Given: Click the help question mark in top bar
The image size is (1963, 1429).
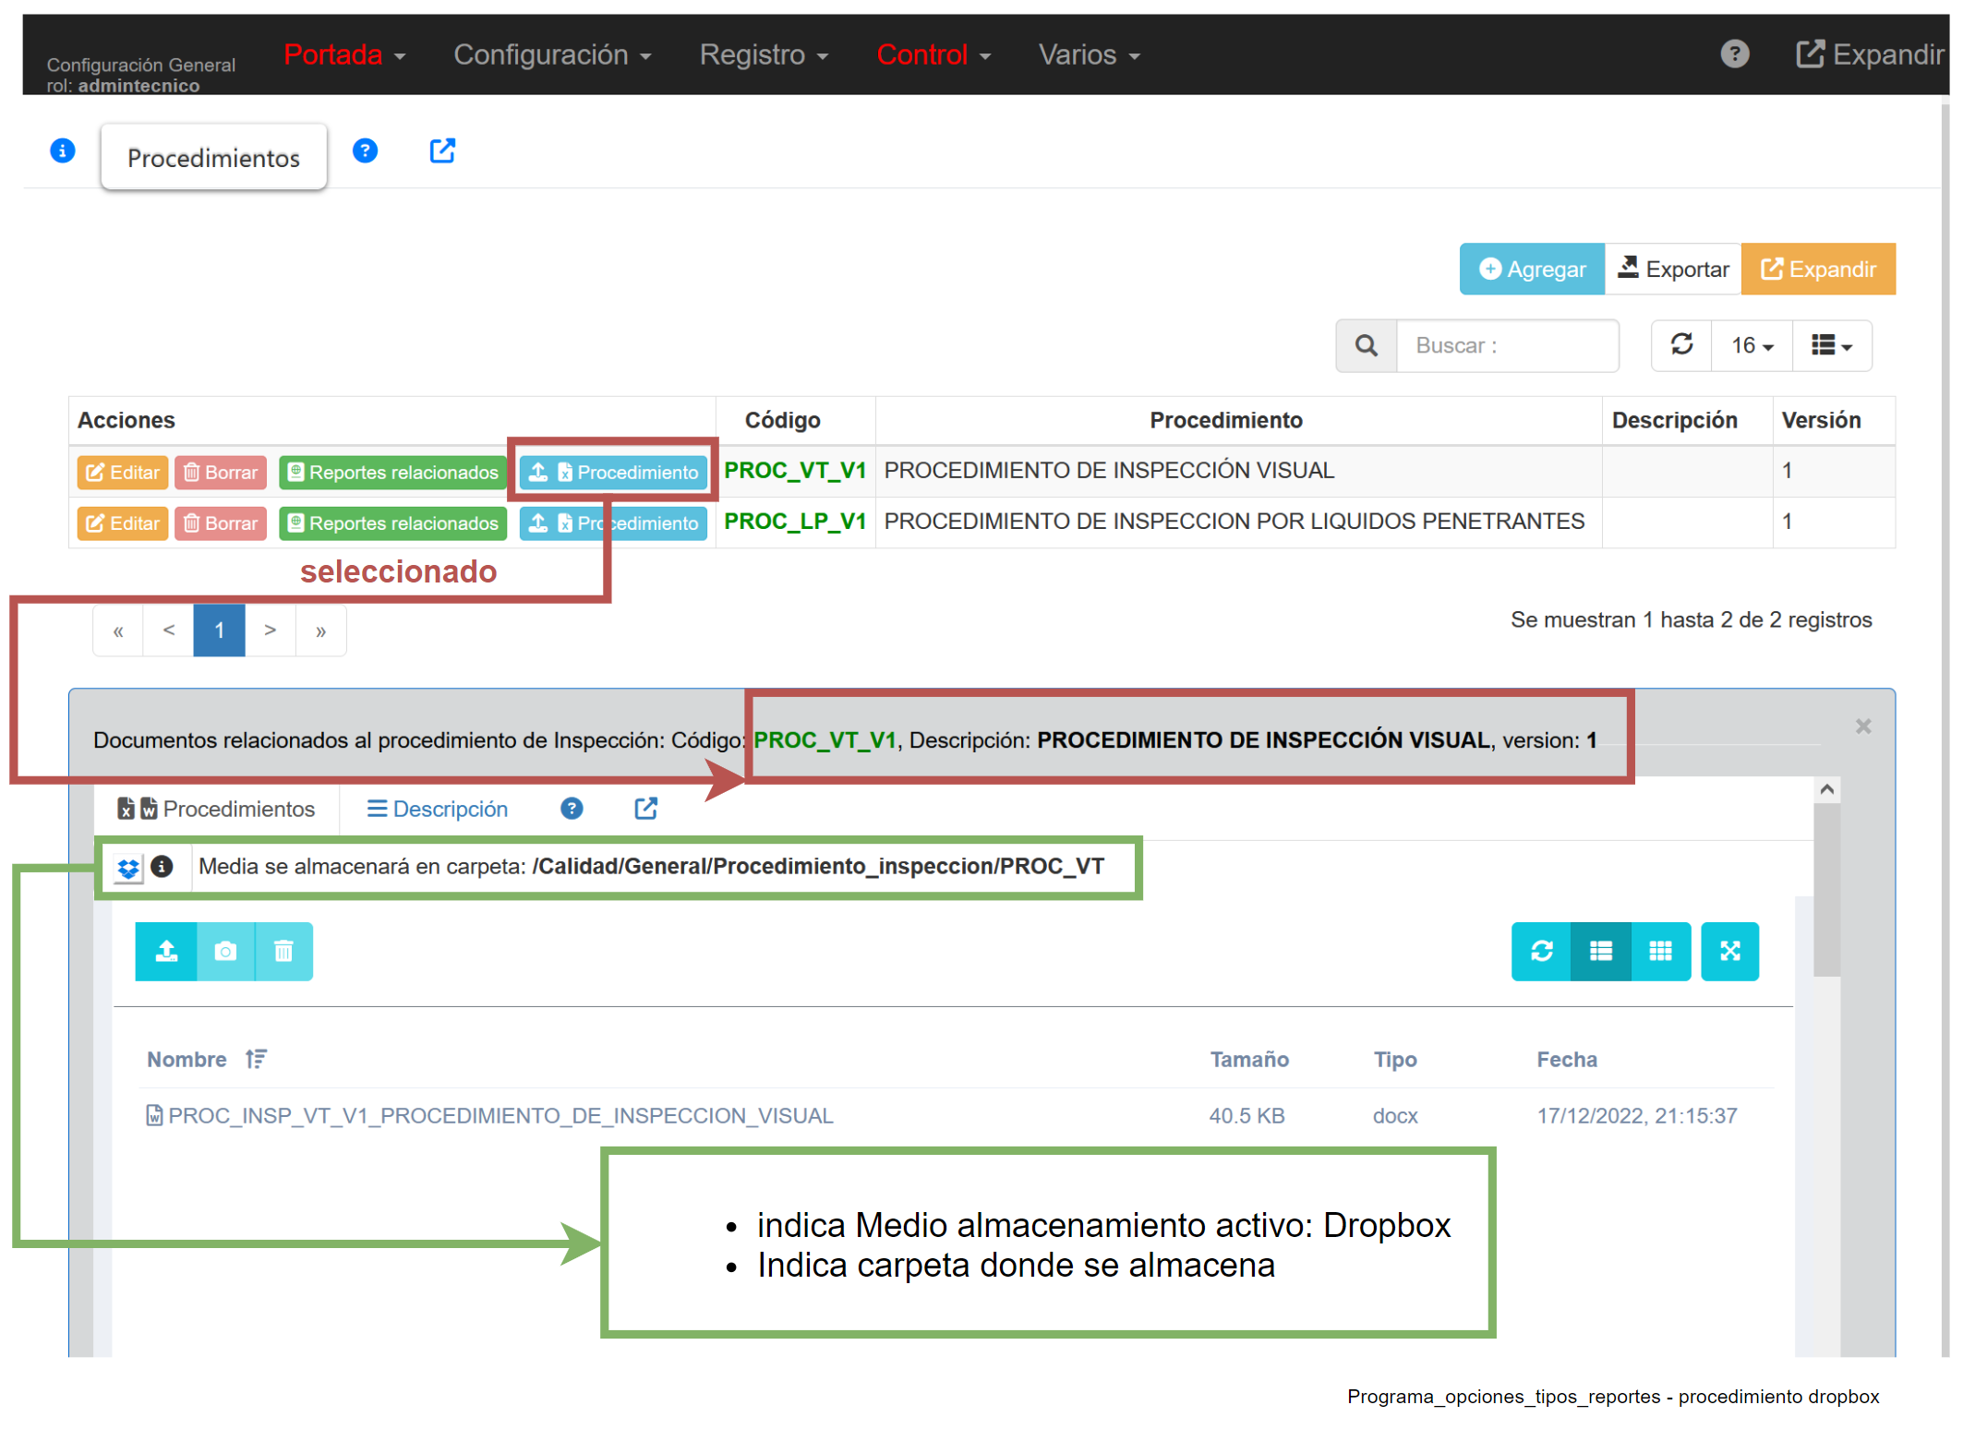Looking at the screenshot, I should coord(1734,54).
